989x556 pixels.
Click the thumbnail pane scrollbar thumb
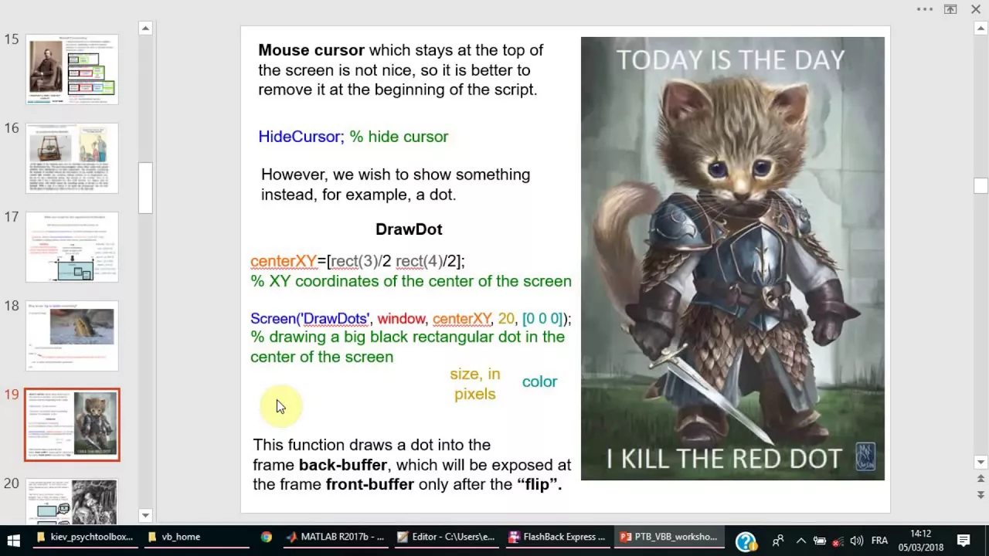click(x=145, y=187)
